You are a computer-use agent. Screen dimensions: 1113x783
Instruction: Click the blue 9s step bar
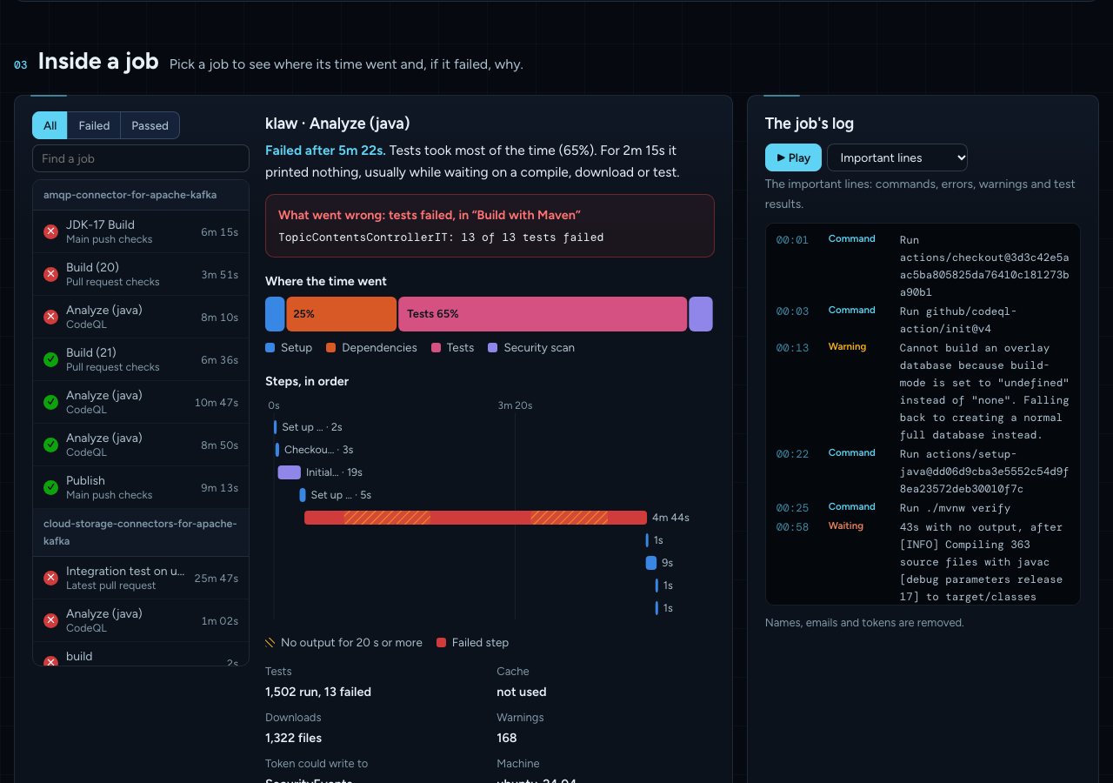point(651,563)
